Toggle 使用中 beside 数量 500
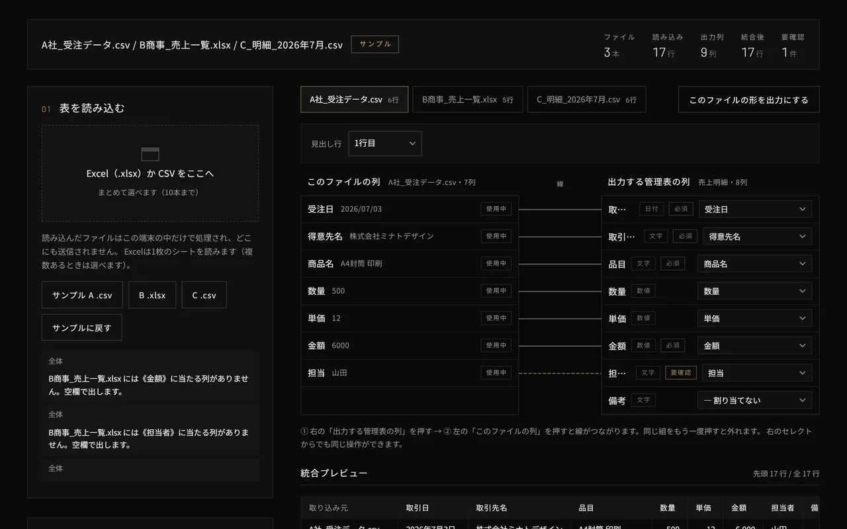847x529 pixels. [496, 291]
